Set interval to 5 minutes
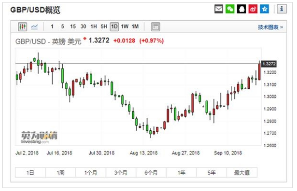The image size is (297, 191). coord(63,27)
